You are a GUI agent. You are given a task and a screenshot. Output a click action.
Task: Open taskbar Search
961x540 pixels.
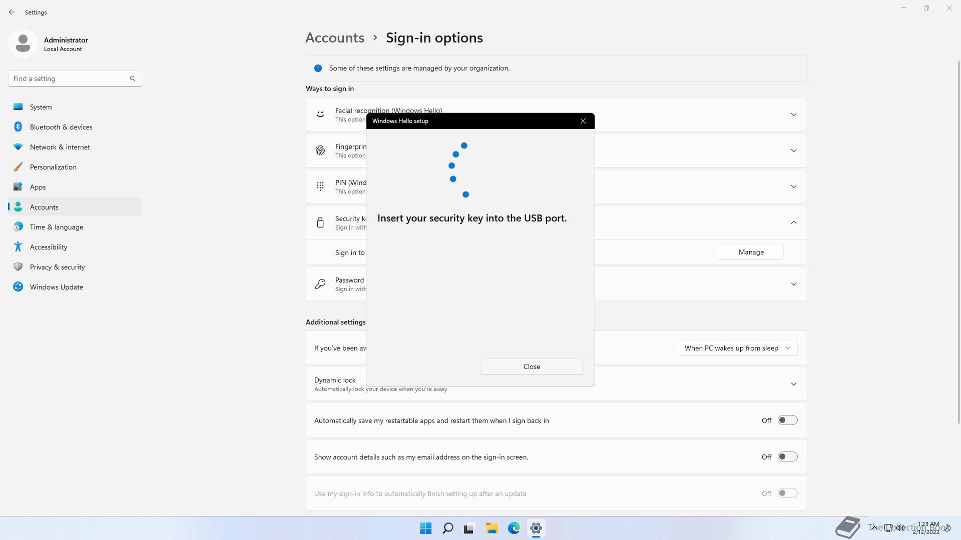click(448, 528)
